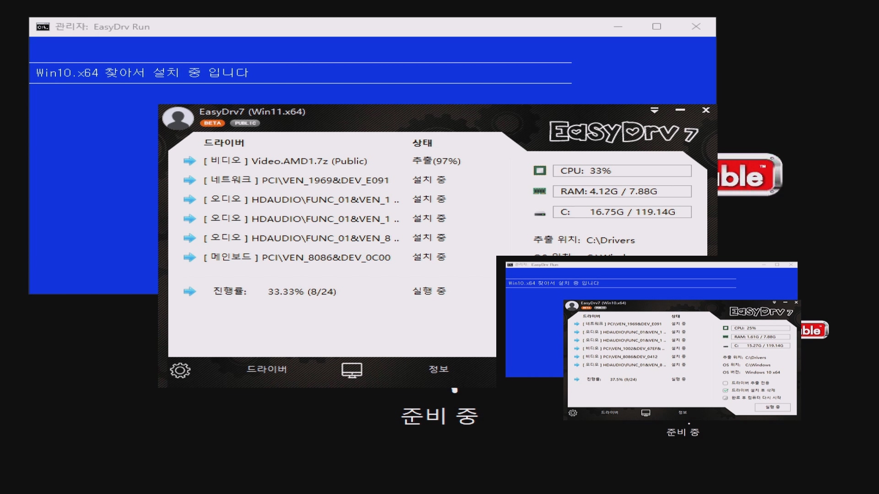Viewport: 879px width, 494px height.
Task: Click user avatar in small EasyDrv7 (Win10.x64) window
Action: click(x=572, y=306)
